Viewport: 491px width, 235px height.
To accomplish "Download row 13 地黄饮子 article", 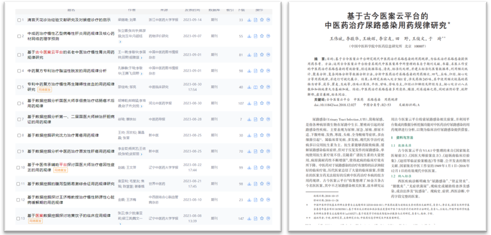I will [x=249, y=218].
